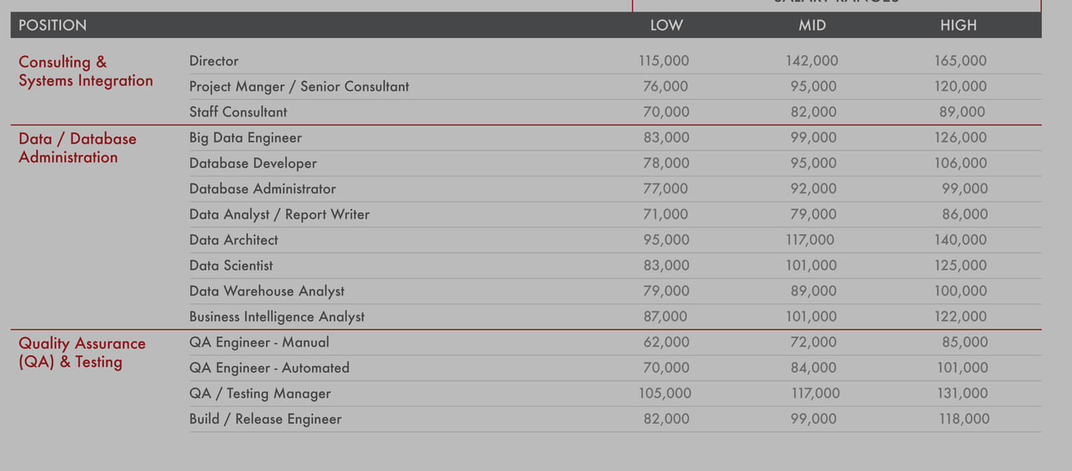
Task: Select Data Analyst / Report Writer
Action: tap(279, 215)
